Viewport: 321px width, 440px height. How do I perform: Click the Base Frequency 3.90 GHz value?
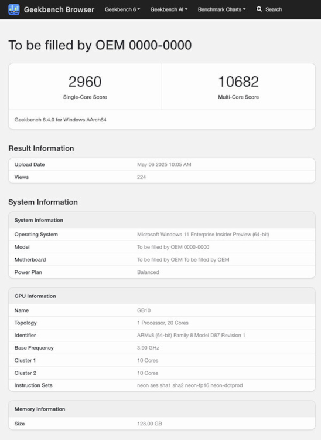click(148, 348)
